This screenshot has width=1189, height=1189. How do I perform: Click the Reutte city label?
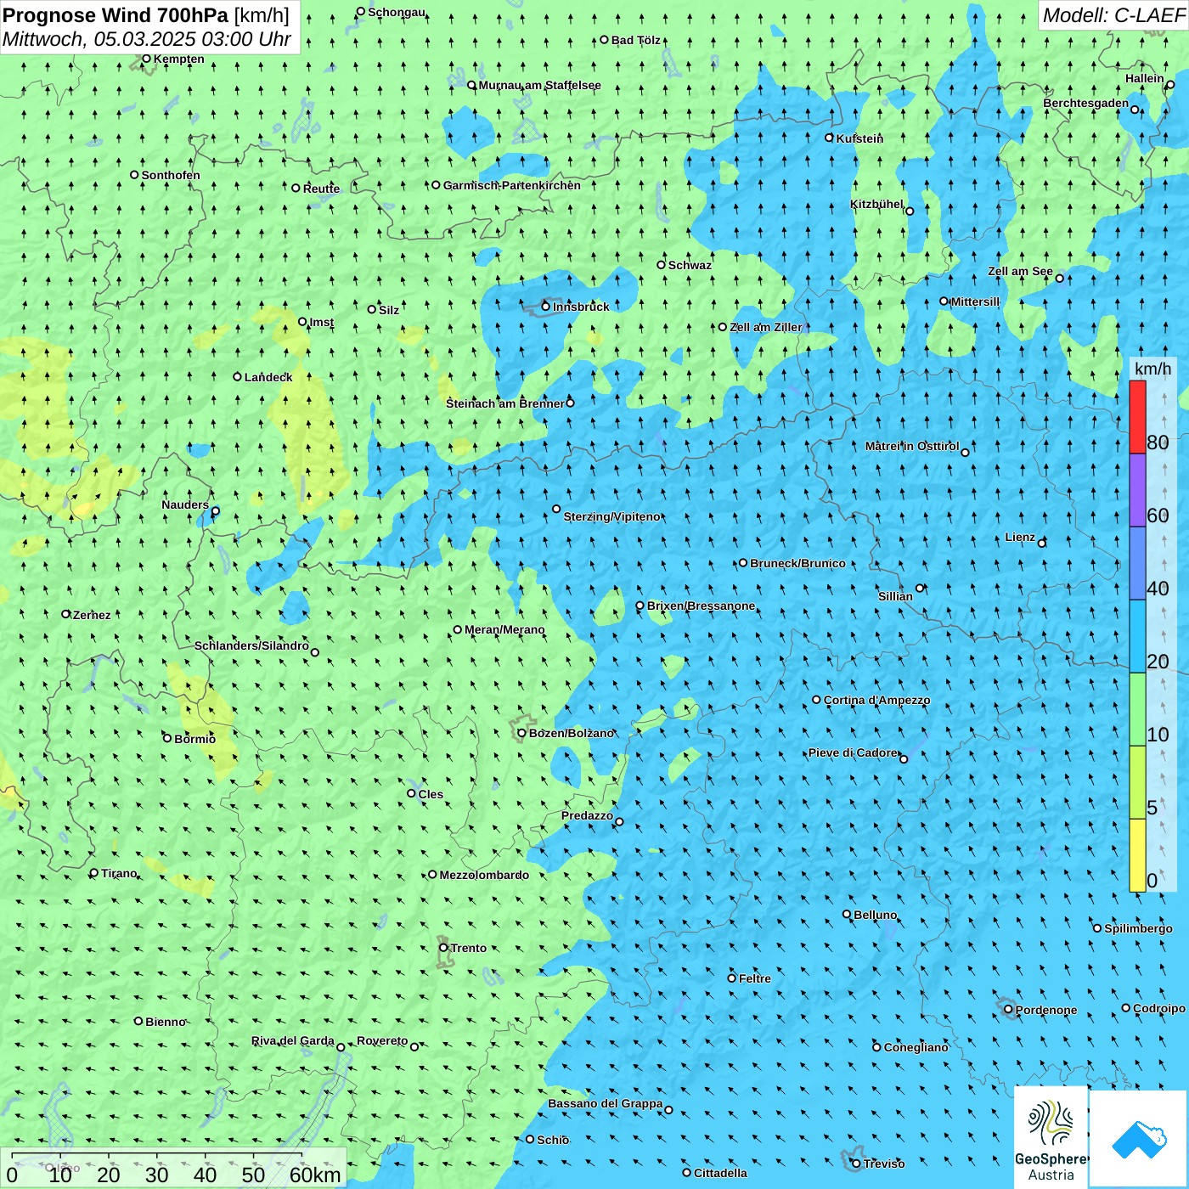[x=321, y=189]
